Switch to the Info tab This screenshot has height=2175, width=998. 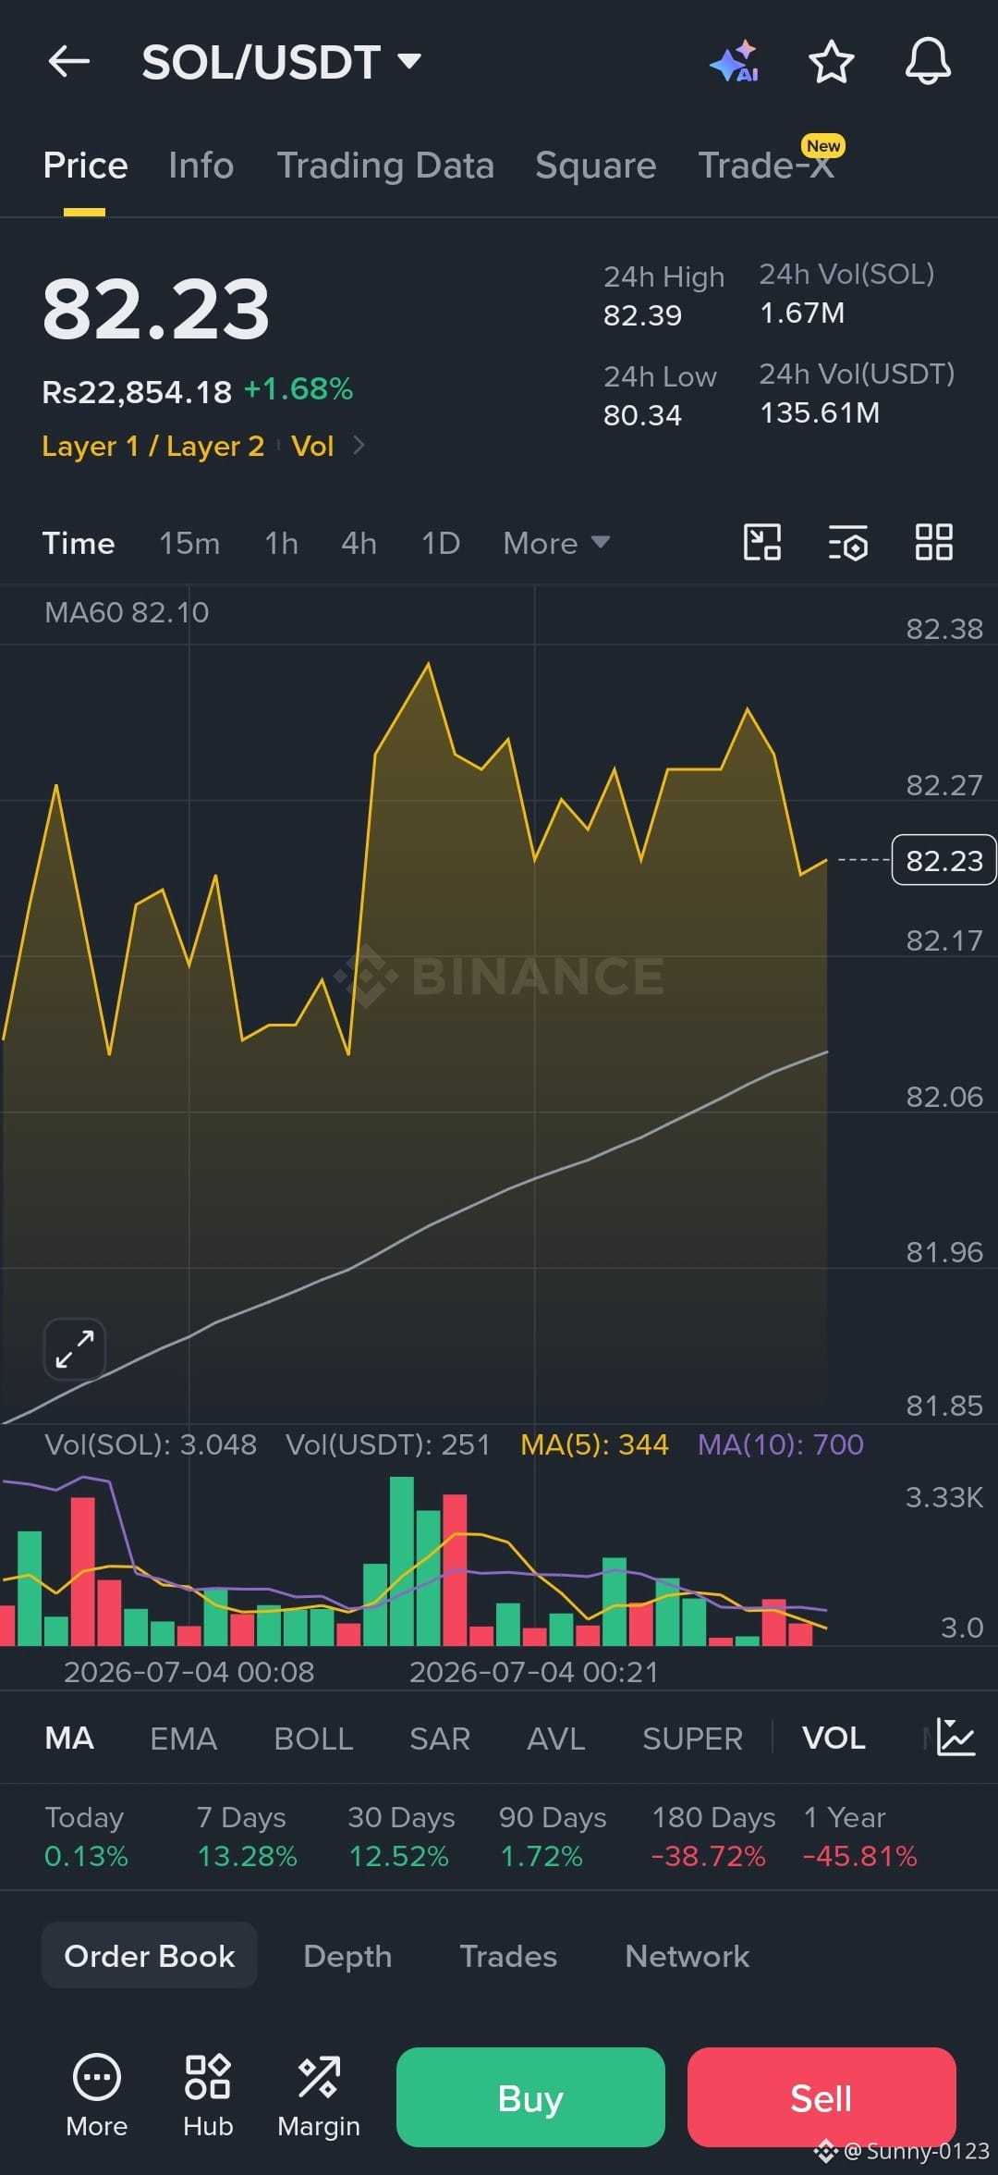pyautogui.click(x=201, y=166)
